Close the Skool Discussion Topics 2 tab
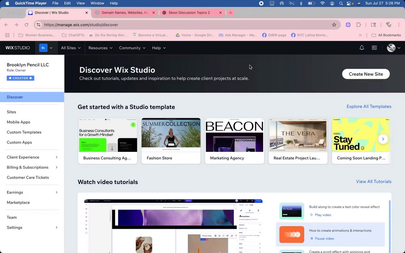This screenshot has height=253, width=405. pyautogui.click(x=220, y=13)
